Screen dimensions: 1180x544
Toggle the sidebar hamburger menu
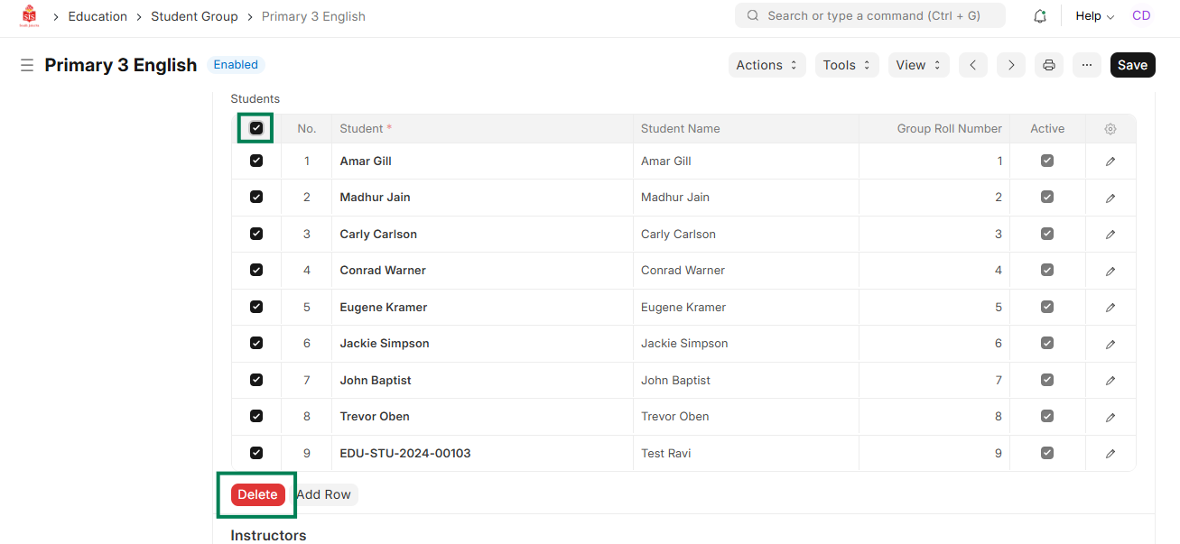pyautogui.click(x=27, y=65)
